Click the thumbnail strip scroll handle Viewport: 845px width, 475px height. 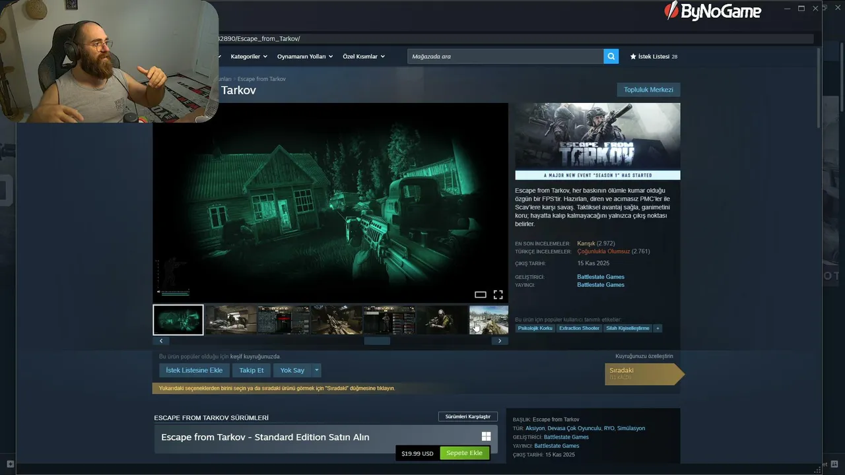(x=377, y=341)
